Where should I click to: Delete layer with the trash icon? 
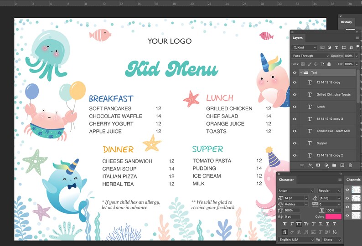click(350, 165)
